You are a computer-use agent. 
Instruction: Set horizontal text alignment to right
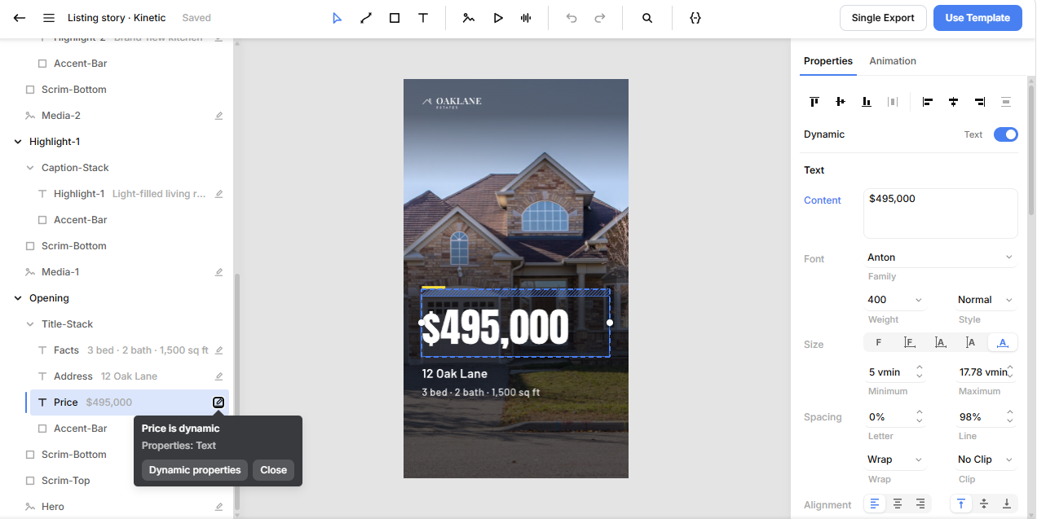click(x=920, y=504)
